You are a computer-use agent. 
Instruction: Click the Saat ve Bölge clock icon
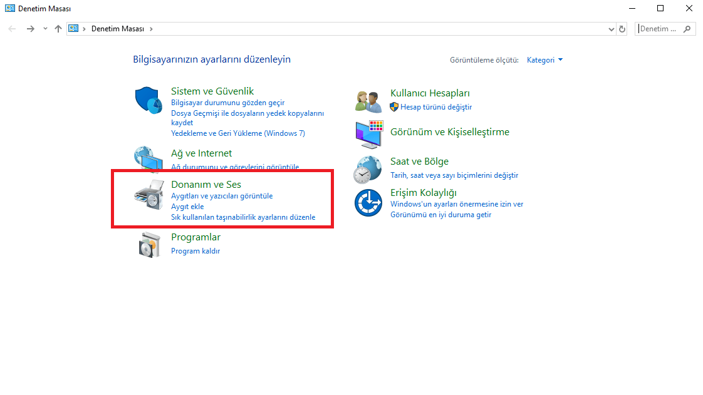[x=368, y=168]
